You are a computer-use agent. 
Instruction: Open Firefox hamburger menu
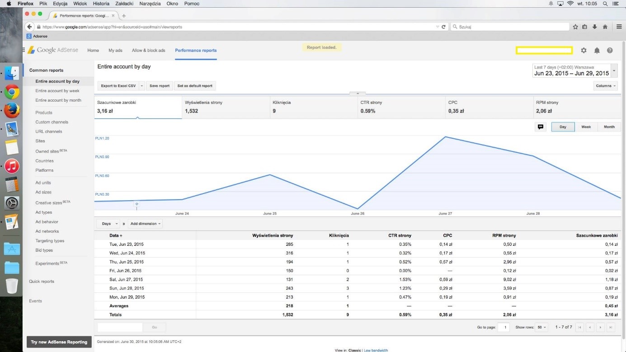coord(619,27)
